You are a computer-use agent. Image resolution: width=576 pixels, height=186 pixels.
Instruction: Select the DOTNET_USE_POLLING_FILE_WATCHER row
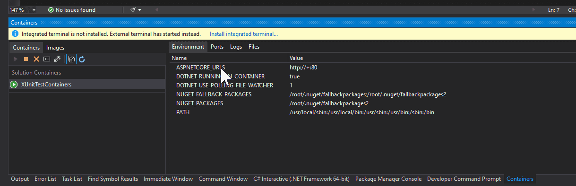pos(373,85)
